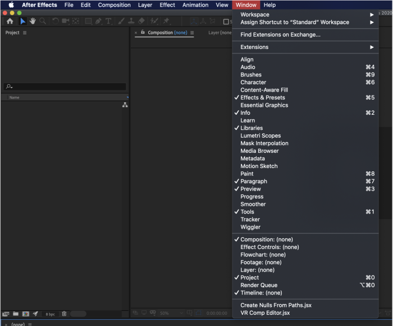Uncheck the Libraries panel entry
This screenshot has width=393, height=326.
[x=305, y=128]
